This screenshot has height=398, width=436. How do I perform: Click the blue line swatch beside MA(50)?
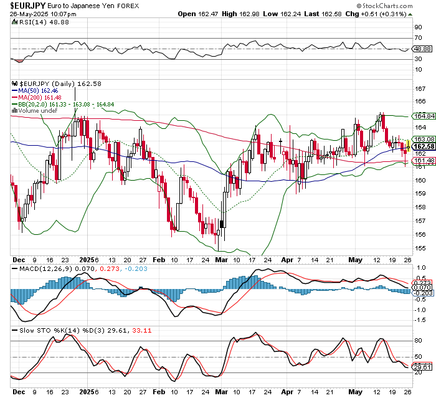(14, 91)
